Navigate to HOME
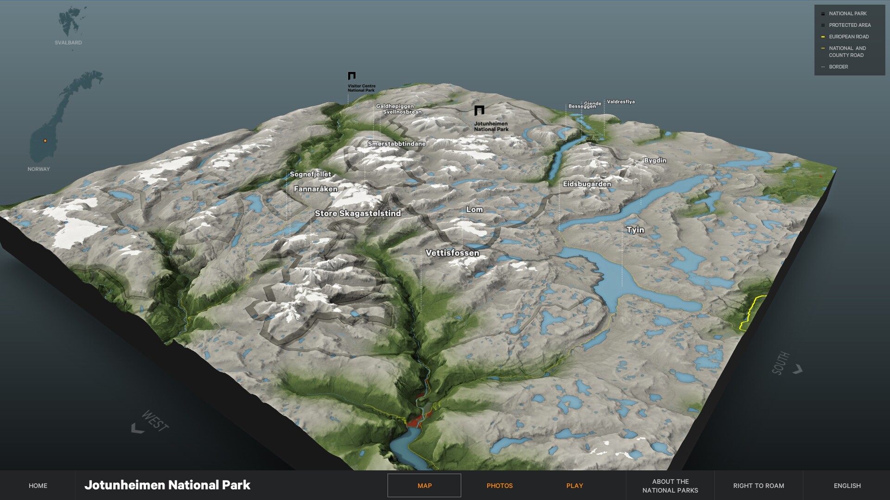 point(38,486)
